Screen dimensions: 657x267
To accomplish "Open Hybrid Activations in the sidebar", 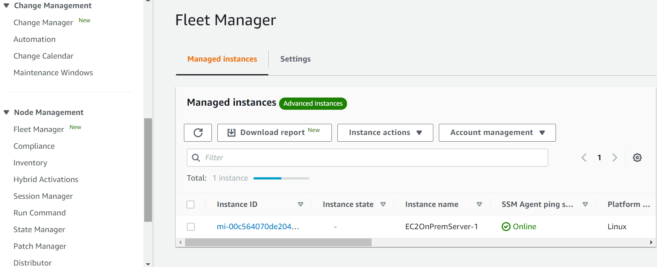I will 46,179.
